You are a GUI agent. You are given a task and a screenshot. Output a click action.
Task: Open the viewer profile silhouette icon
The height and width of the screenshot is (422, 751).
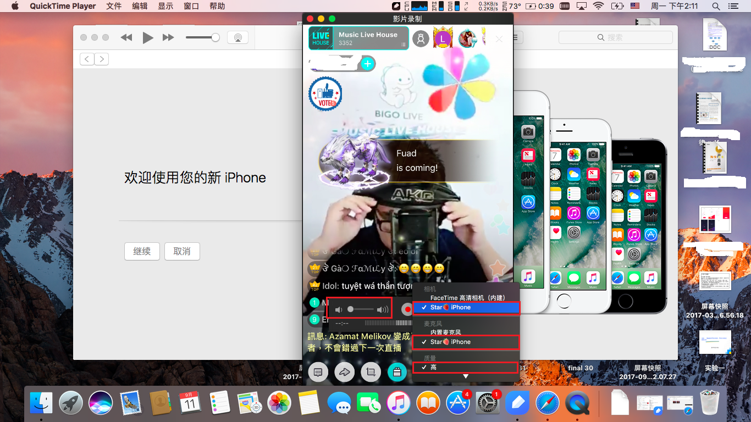click(x=421, y=38)
